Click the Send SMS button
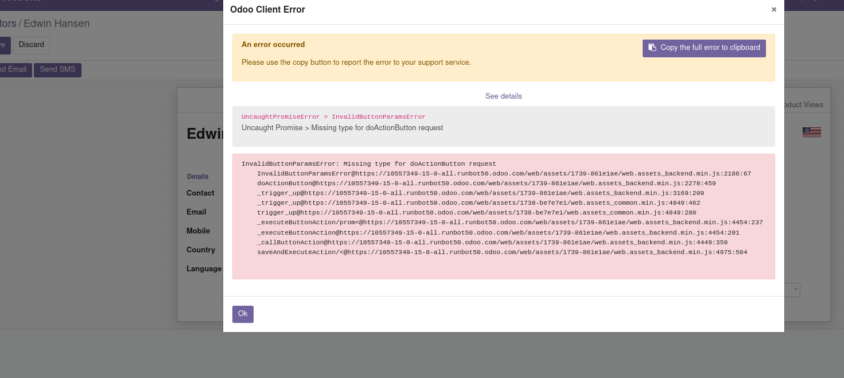The height and width of the screenshot is (378, 844). [57, 69]
